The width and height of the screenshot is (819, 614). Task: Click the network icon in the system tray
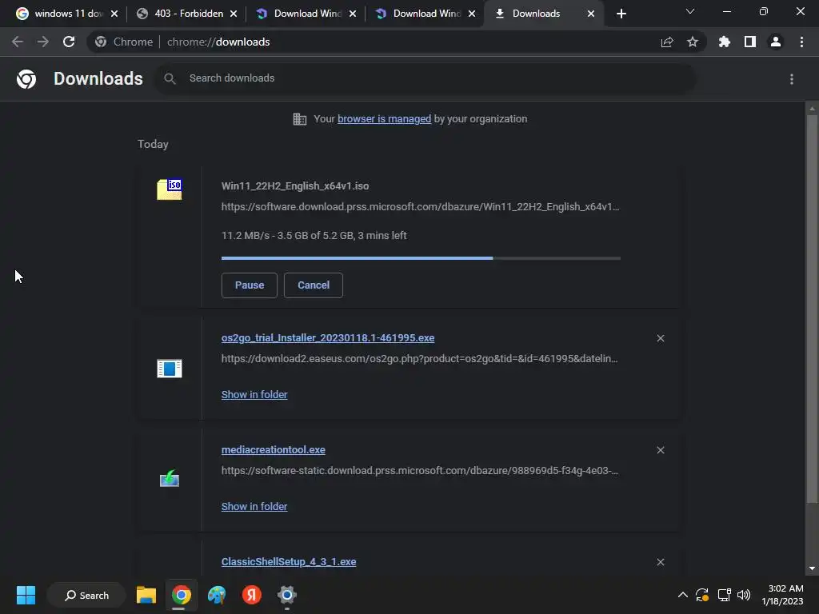click(x=724, y=595)
